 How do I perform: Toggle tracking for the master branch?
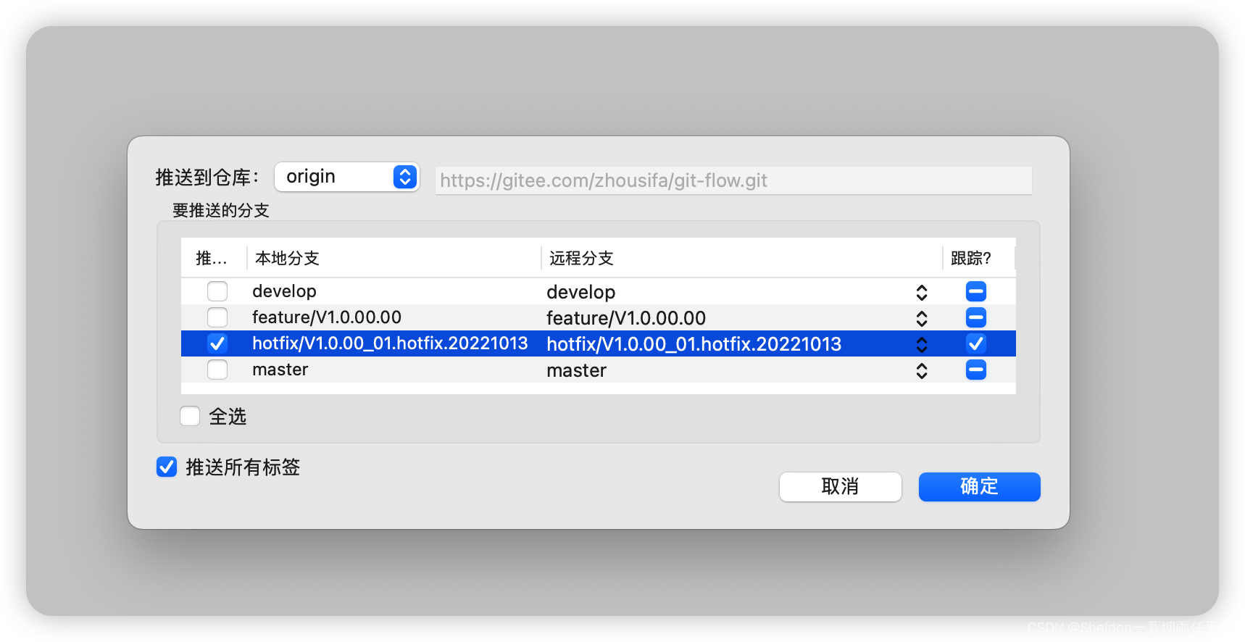[x=976, y=370]
